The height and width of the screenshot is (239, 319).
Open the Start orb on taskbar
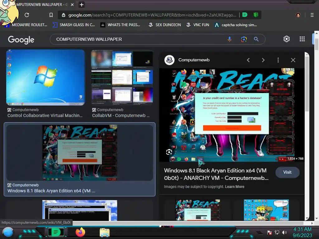click(8, 232)
